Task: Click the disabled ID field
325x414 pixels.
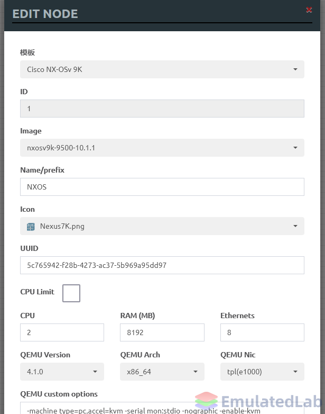Action: point(162,109)
